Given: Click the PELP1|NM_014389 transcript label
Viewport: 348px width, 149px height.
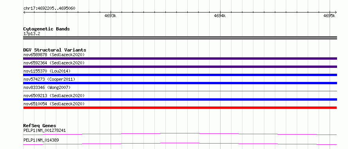Looking at the screenshot, I should pyautogui.click(x=41, y=140).
